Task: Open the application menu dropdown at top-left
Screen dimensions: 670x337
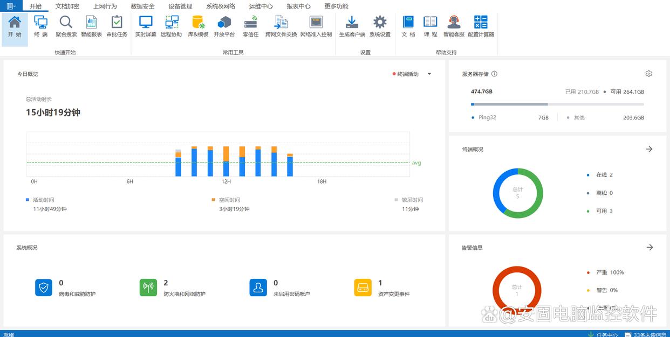Action: click(11, 6)
